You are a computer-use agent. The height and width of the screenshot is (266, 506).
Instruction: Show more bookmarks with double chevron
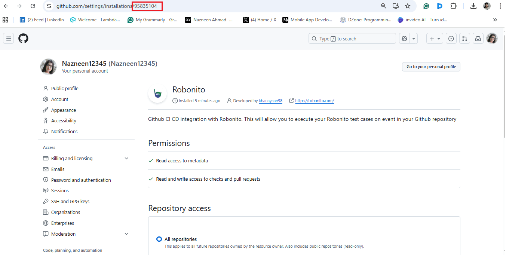[x=495, y=20]
